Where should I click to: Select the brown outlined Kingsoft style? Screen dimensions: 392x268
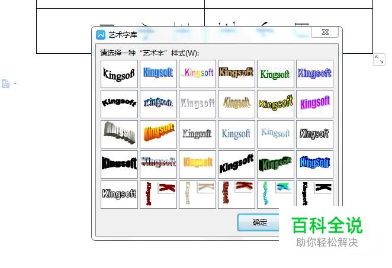coord(236,74)
